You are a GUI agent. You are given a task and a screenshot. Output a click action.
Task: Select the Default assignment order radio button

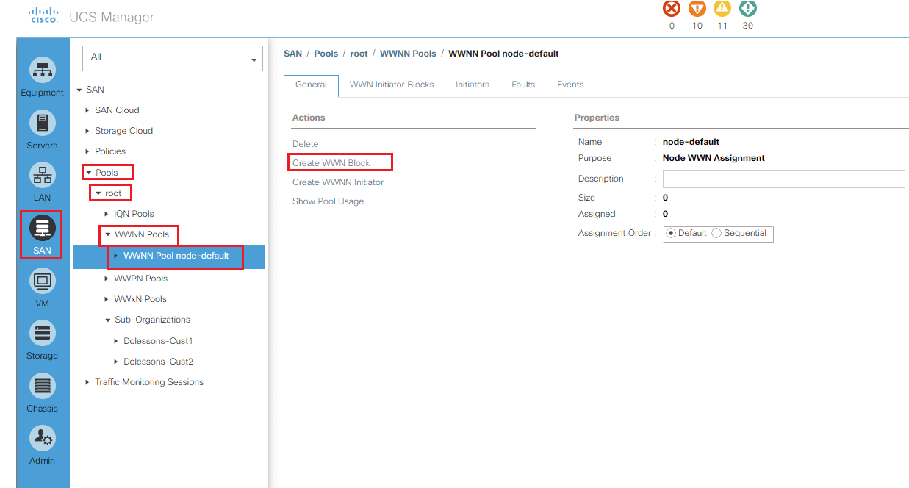tap(670, 233)
